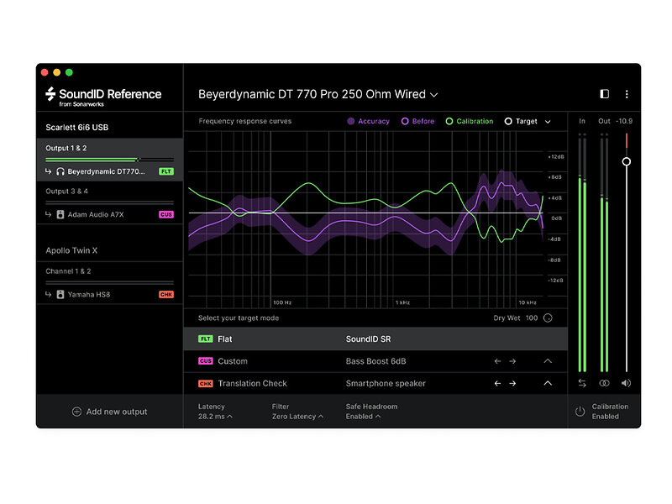The image size is (672, 504).
Task: Click the headphones icon beside Beyerdynamic DT770
Action: coord(60,171)
